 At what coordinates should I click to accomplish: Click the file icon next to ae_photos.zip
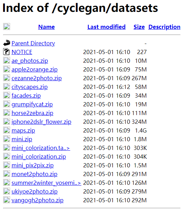click(7, 61)
